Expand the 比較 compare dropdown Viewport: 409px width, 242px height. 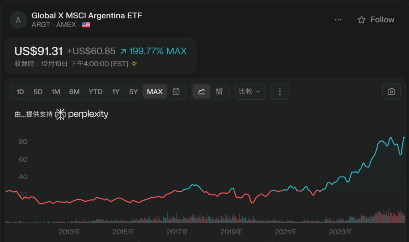pos(250,91)
